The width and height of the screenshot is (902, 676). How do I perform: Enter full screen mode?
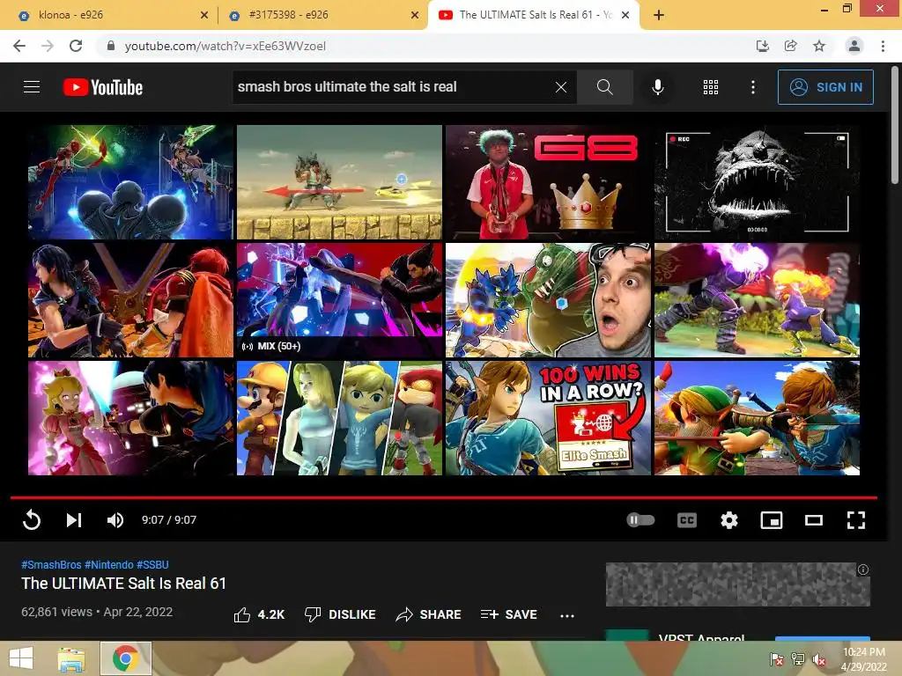856,519
